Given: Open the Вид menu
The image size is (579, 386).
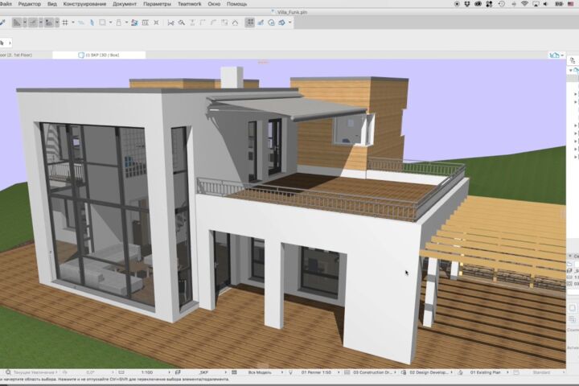Looking at the screenshot, I should [x=52, y=4].
